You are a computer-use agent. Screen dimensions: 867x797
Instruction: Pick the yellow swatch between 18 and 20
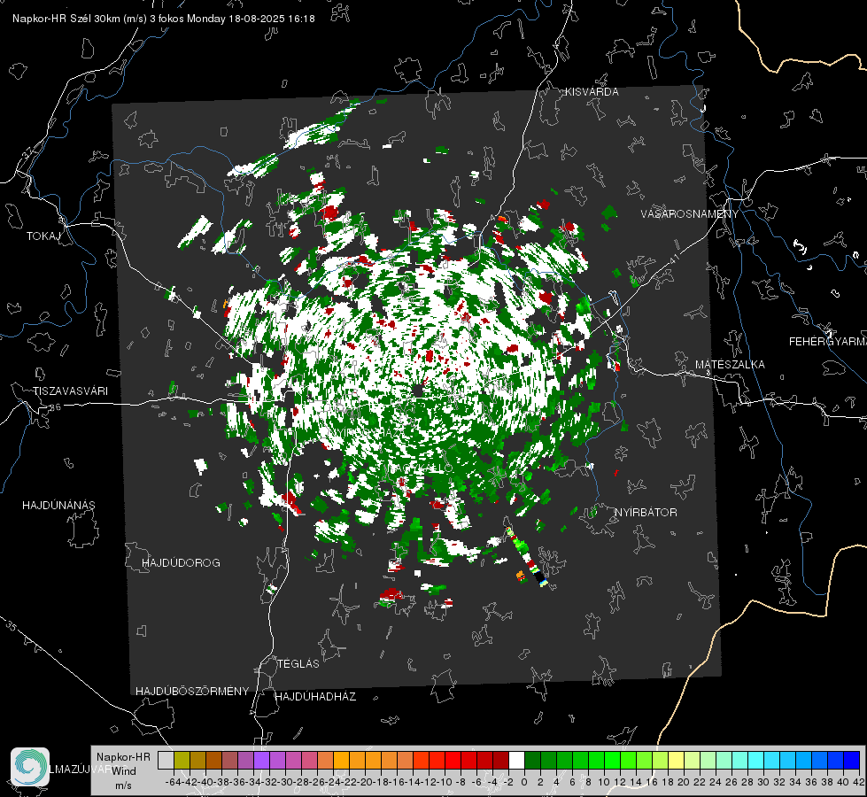pyautogui.click(x=677, y=761)
